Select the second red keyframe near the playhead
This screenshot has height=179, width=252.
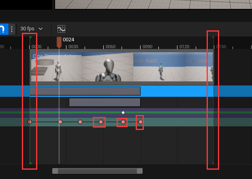click(60, 122)
